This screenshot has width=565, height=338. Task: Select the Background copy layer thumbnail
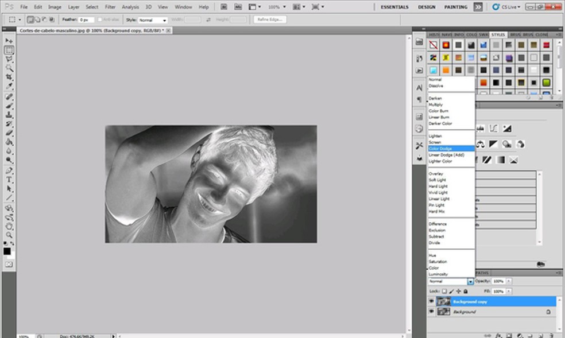pyautogui.click(x=444, y=301)
